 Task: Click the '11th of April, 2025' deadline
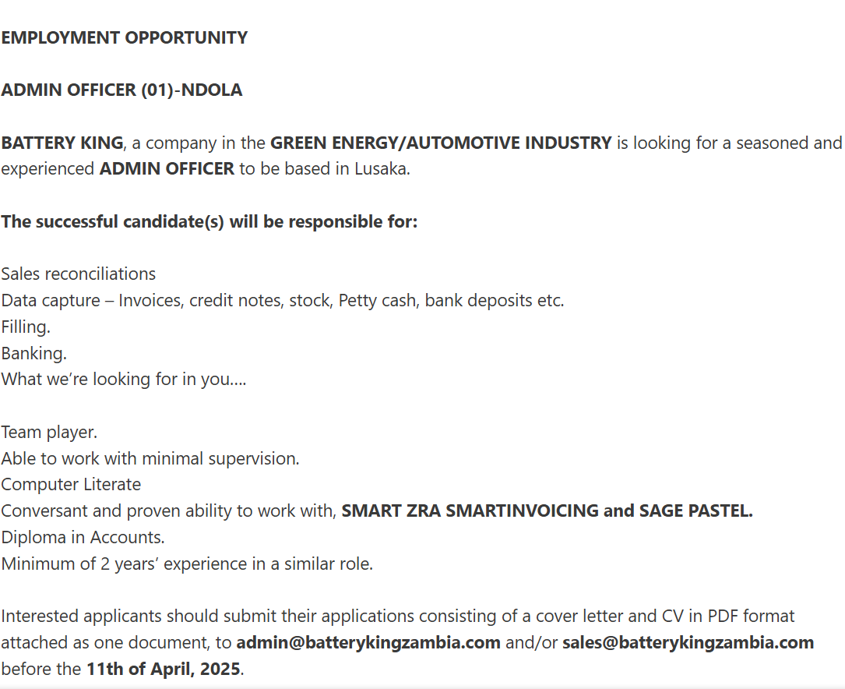tap(164, 669)
